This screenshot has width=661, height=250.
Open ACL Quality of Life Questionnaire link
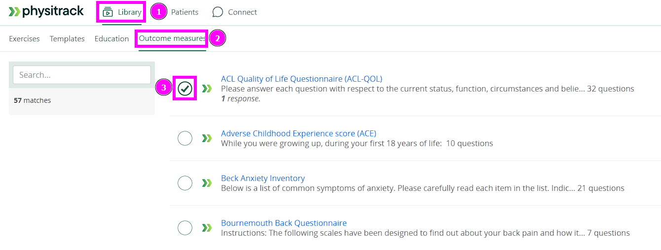pos(301,79)
